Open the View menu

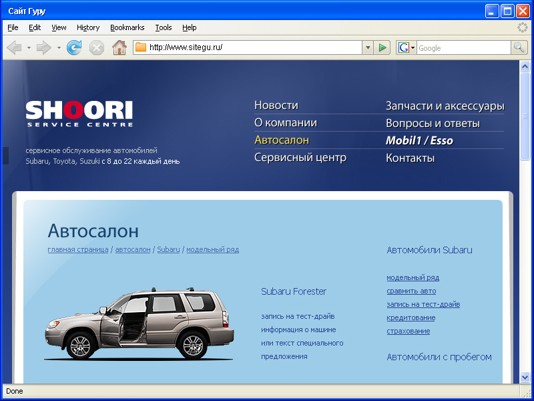pyautogui.click(x=59, y=27)
